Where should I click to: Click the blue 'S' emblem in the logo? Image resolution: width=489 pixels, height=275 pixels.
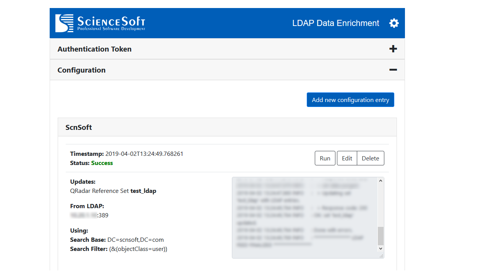point(64,22)
